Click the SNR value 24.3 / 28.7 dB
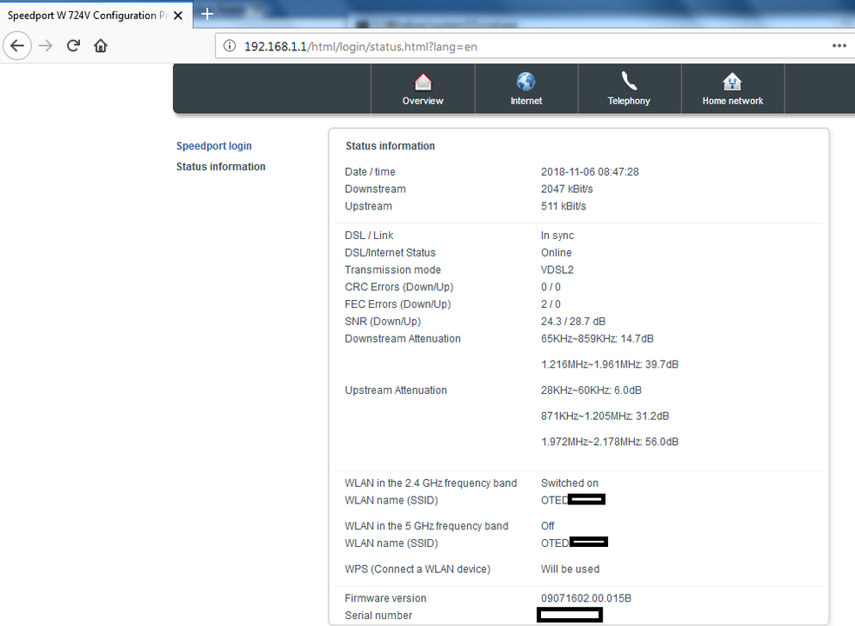 573,321
